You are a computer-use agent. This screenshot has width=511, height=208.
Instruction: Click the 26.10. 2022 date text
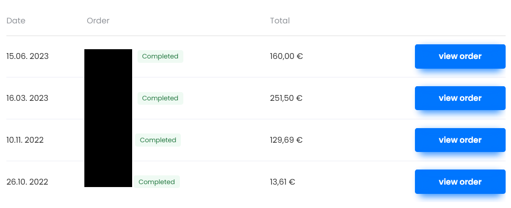(x=27, y=182)
